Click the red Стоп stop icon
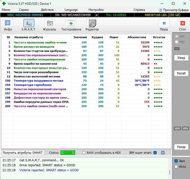Image resolution: width=190 pixels, height=179 pixels. coord(183,23)
